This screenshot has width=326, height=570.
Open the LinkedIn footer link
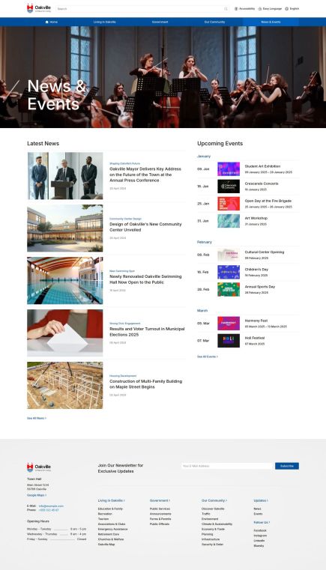tap(259, 541)
